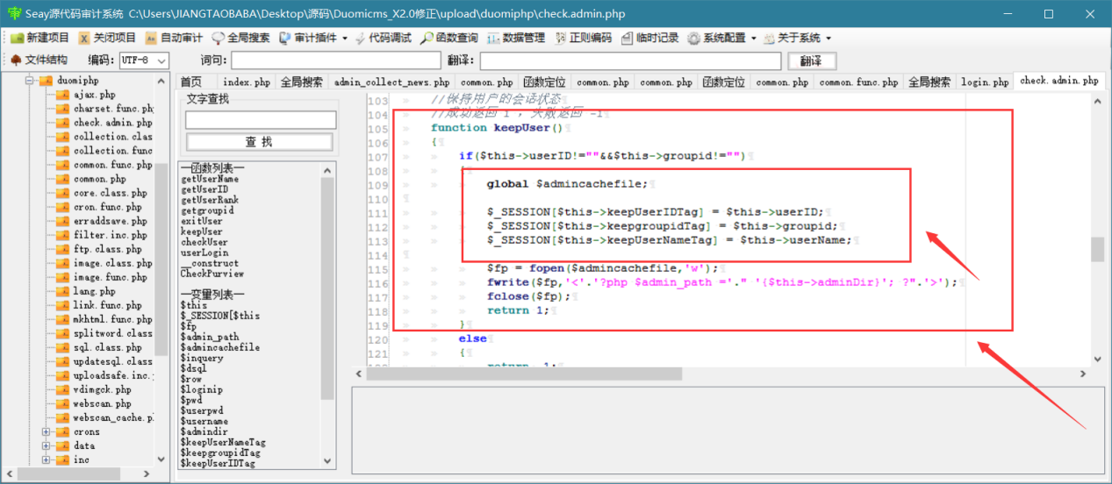Click the 查 找 button
The height and width of the screenshot is (484, 1112).
tap(260, 142)
